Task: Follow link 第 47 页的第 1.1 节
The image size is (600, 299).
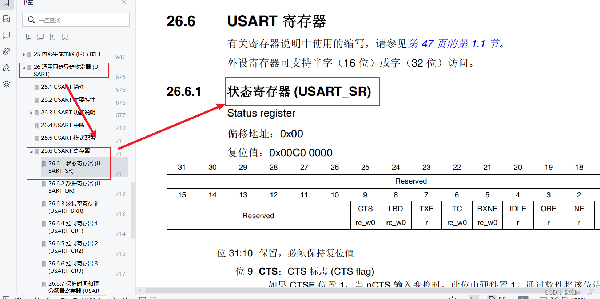Action: 454,44
